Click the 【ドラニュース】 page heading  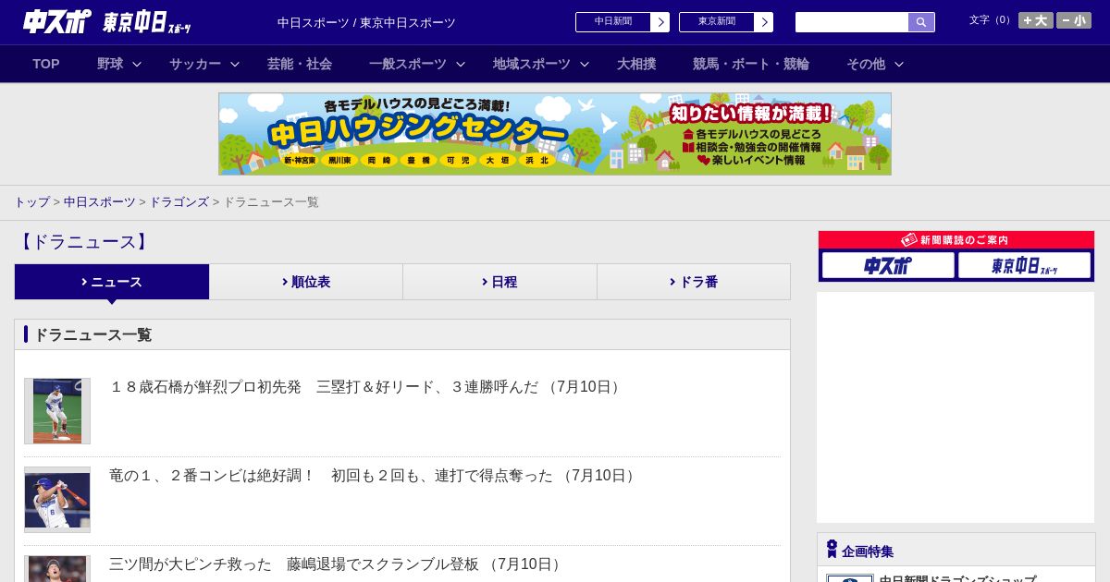pyautogui.click(x=83, y=242)
